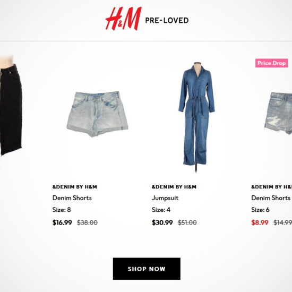Click the &DENIM BY H&M label above Jumpsuit

click(174, 187)
